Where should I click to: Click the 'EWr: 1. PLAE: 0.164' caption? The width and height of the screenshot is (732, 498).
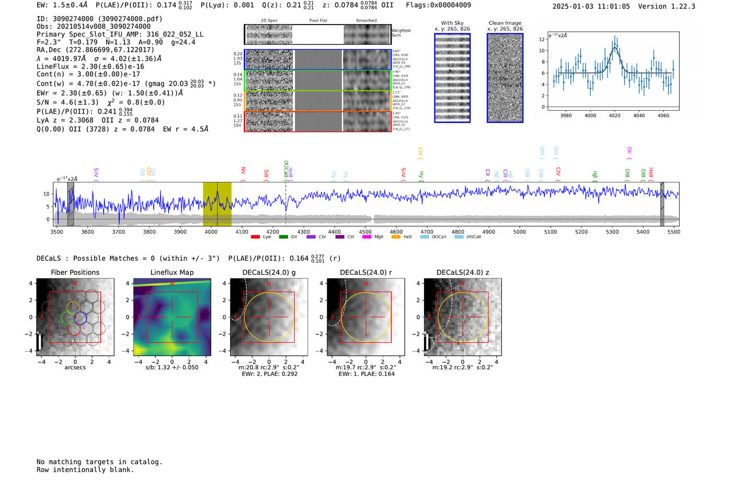(x=366, y=374)
